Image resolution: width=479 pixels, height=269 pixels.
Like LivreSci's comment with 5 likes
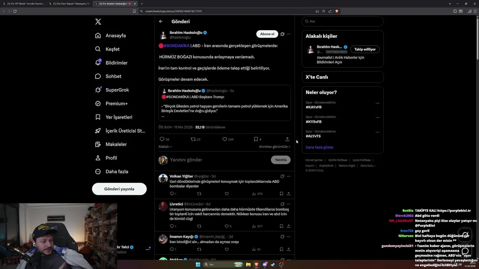point(228,226)
